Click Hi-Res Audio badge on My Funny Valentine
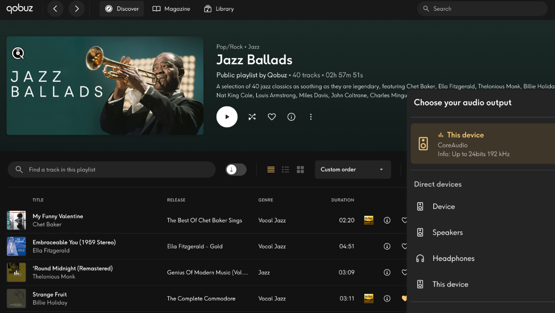Screen dimensions: 555x313 click(x=369, y=221)
